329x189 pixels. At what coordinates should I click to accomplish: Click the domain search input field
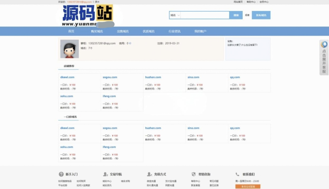205,15
